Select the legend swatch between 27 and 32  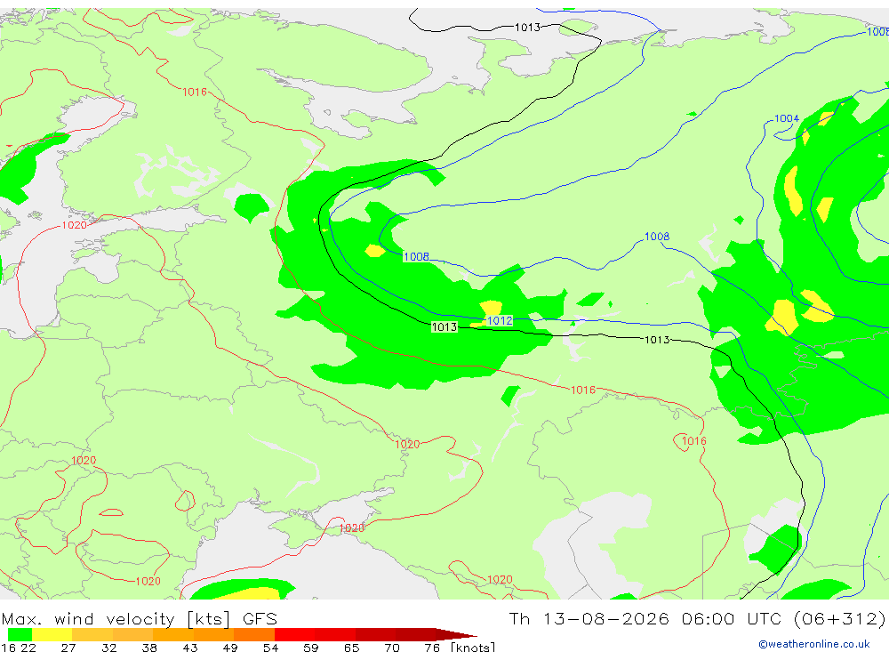point(92,634)
